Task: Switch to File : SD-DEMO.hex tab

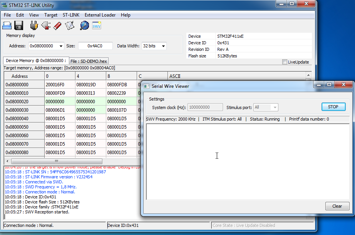Action: (89, 61)
